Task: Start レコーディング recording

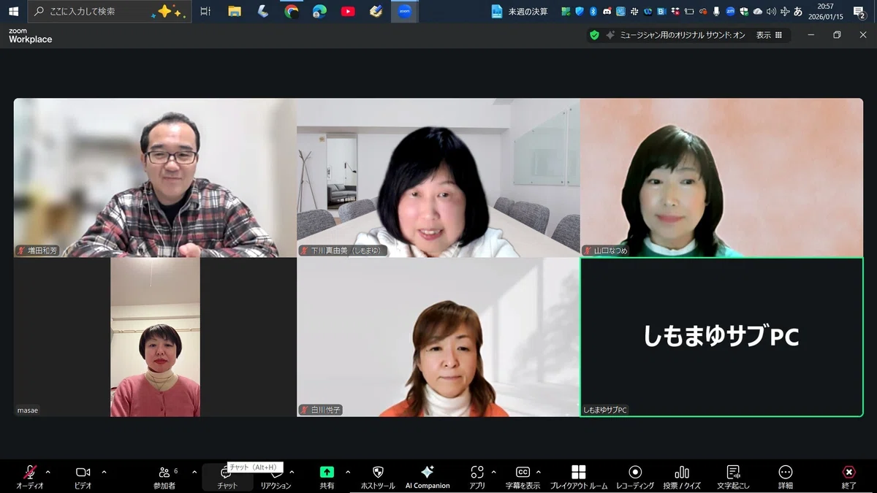Action: tap(635, 477)
